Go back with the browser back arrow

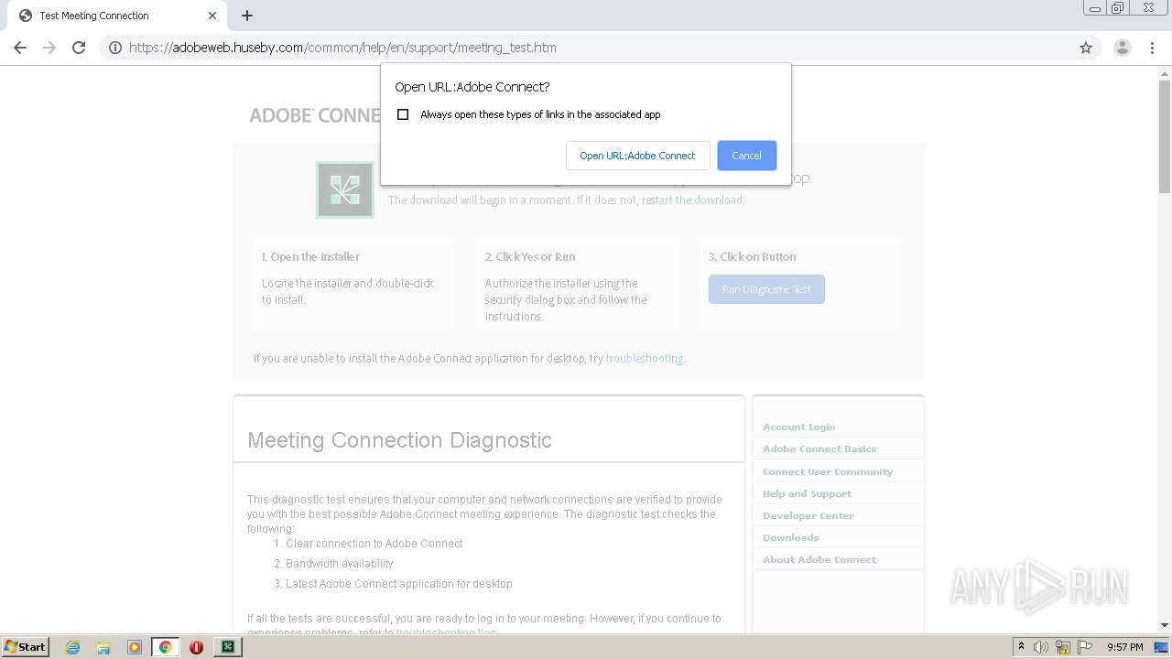pyautogui.click(x=20, y=48)
